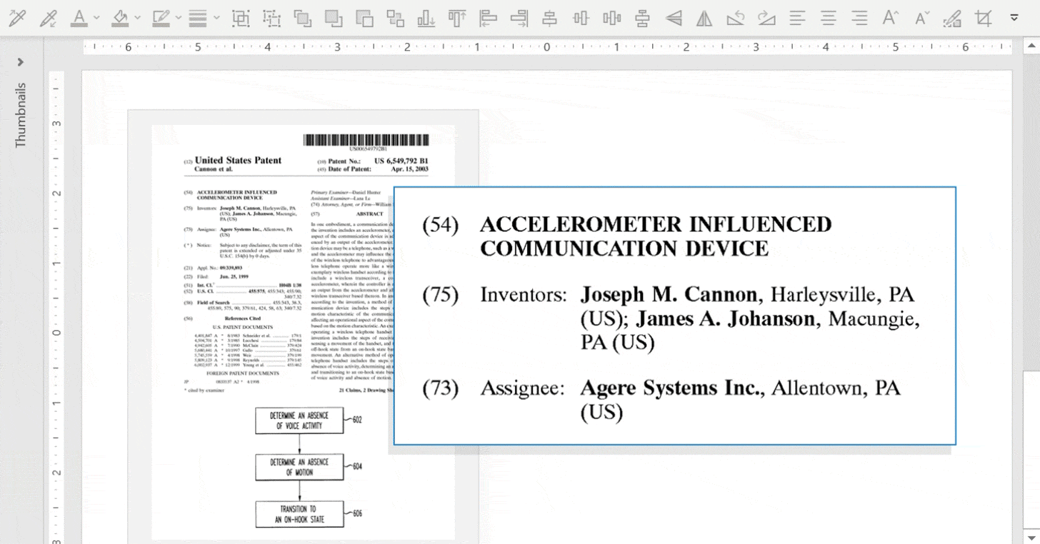Distribute objects vertically
The width and height of the screenshot is (1040, 544).
(x=642, y=18)
